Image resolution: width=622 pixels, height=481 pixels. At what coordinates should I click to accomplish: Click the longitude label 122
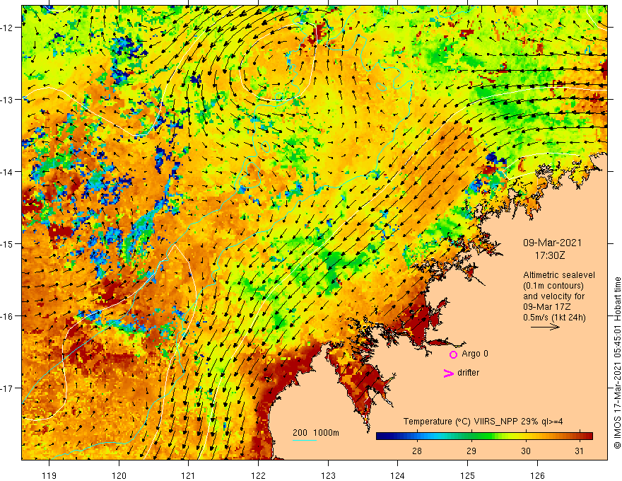tap(258, 475)
